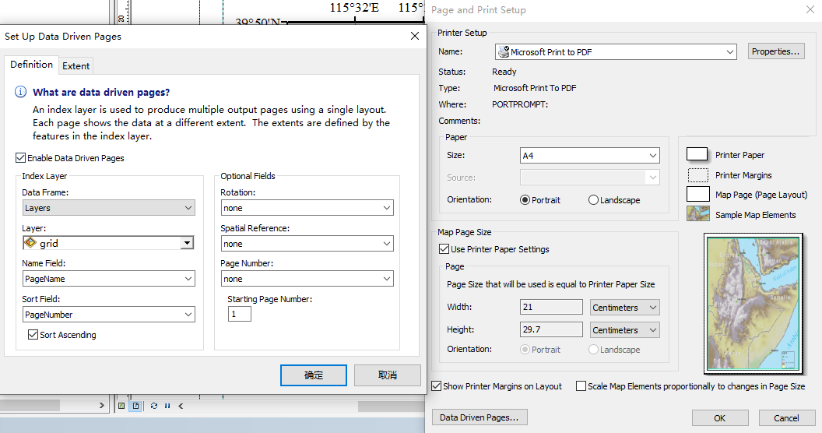The image size is (822, 433).
Task: Click the grid layer diamond icon
Action: tap(30, 243)
